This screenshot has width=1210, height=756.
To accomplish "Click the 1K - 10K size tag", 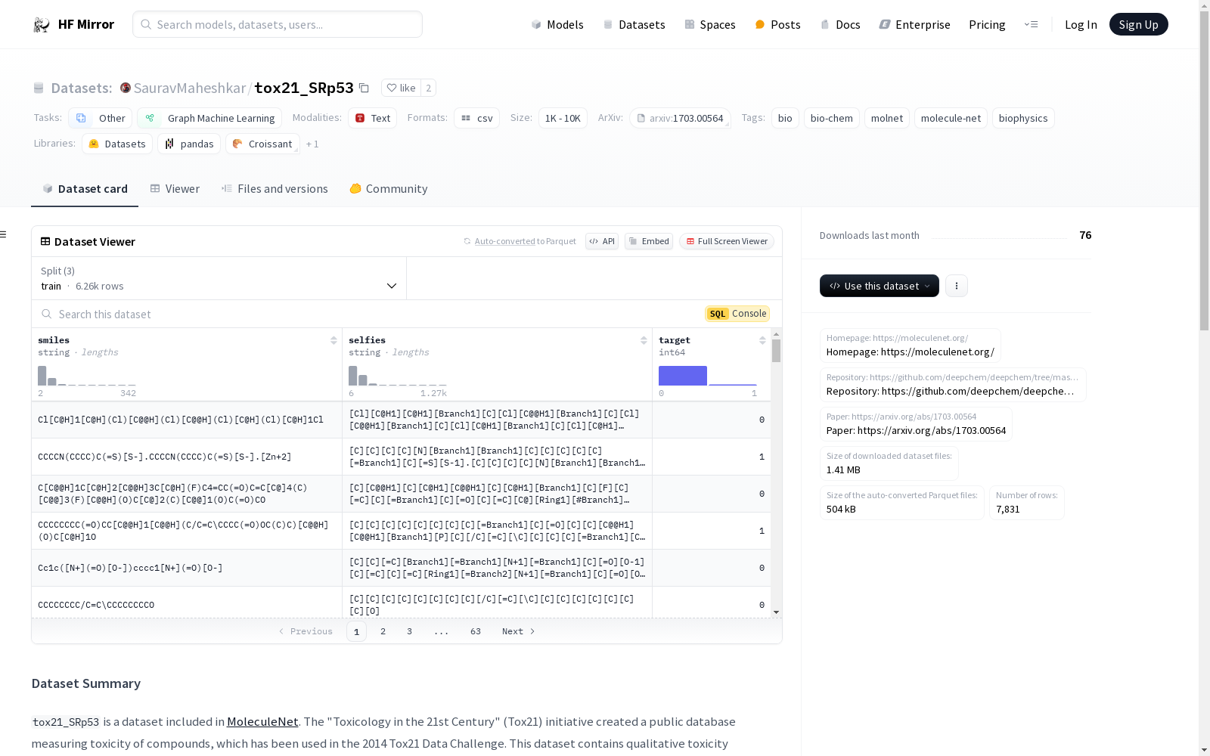I will [x=563, y=118].
